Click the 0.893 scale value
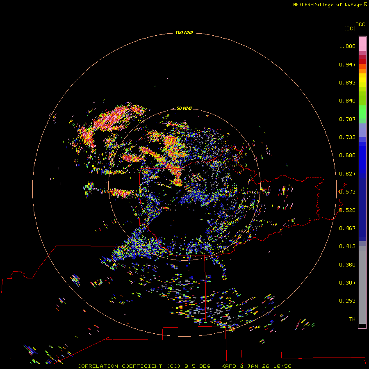369x369 pixels. 347,82
